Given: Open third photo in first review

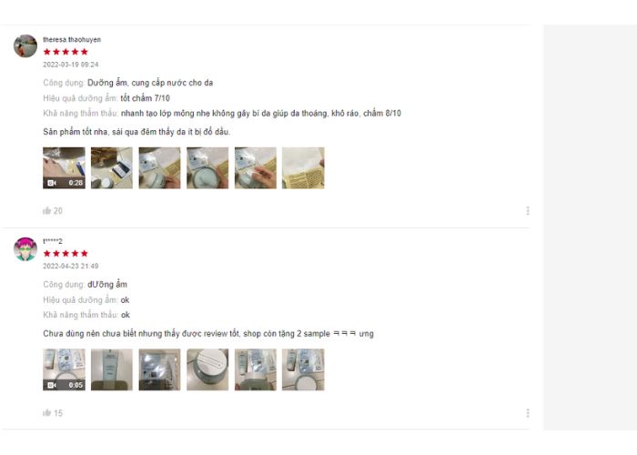Looking at the screenshot, I should tap(159, 167).
